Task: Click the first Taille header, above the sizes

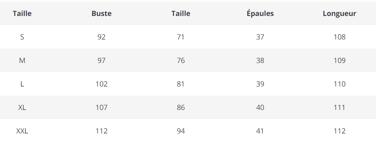Action: pyautogui.click(x=22, y=13)
